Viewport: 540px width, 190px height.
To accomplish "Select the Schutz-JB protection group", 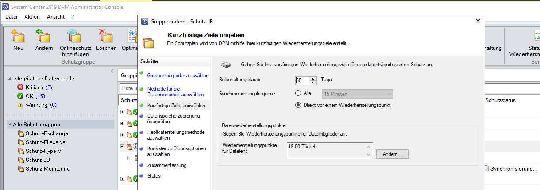I will [x=38, y=160].
